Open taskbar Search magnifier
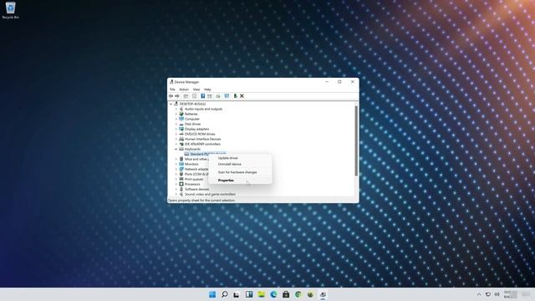 pos(225,294)
